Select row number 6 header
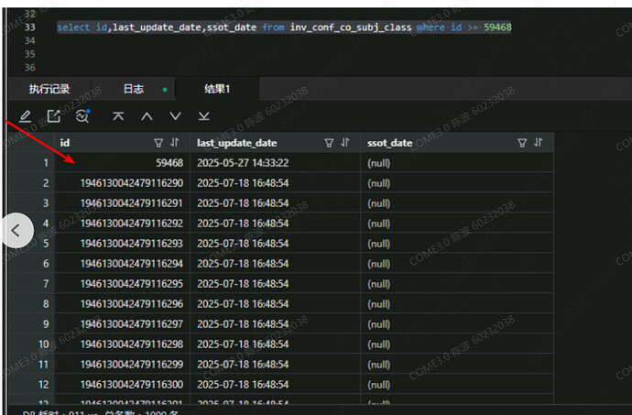 click(31, 264)
